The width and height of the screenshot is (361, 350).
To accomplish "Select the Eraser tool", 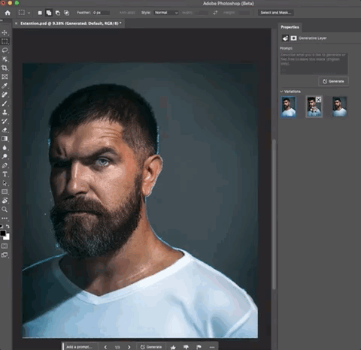I will (5, 130).
